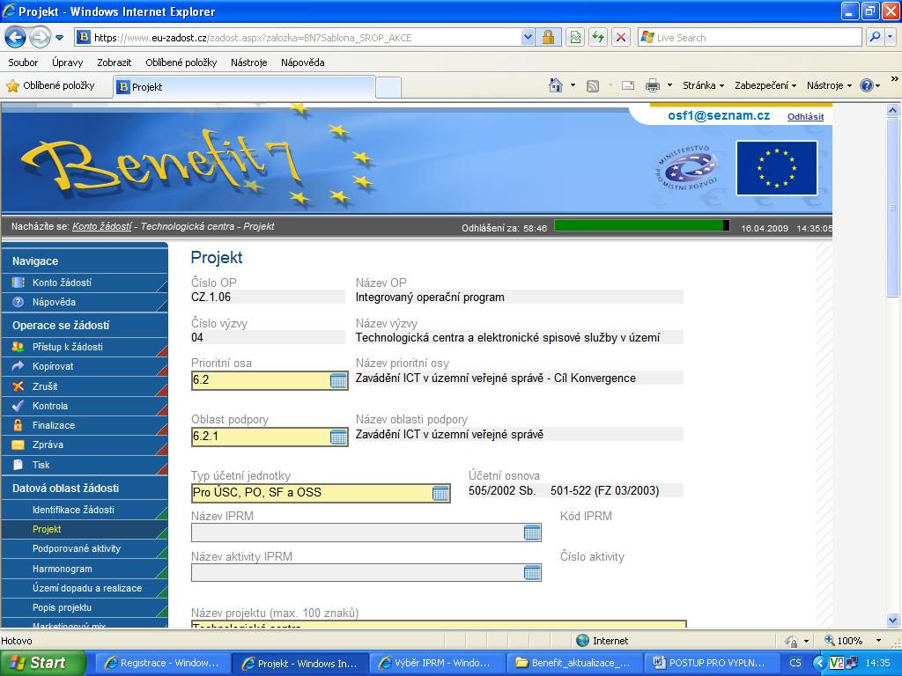
Task: Click the blue Help question mark icon
Action: (x=867, y=85)
